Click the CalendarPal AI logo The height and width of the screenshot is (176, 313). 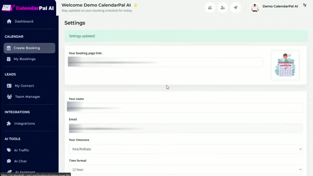28,8
